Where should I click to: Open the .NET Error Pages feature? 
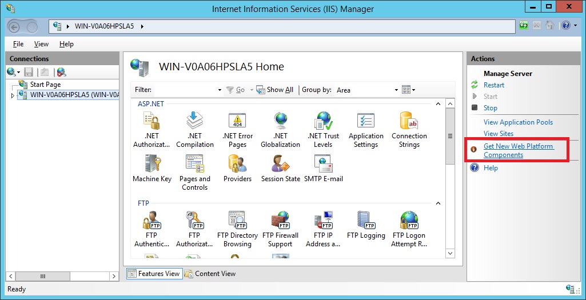point(237,130)
